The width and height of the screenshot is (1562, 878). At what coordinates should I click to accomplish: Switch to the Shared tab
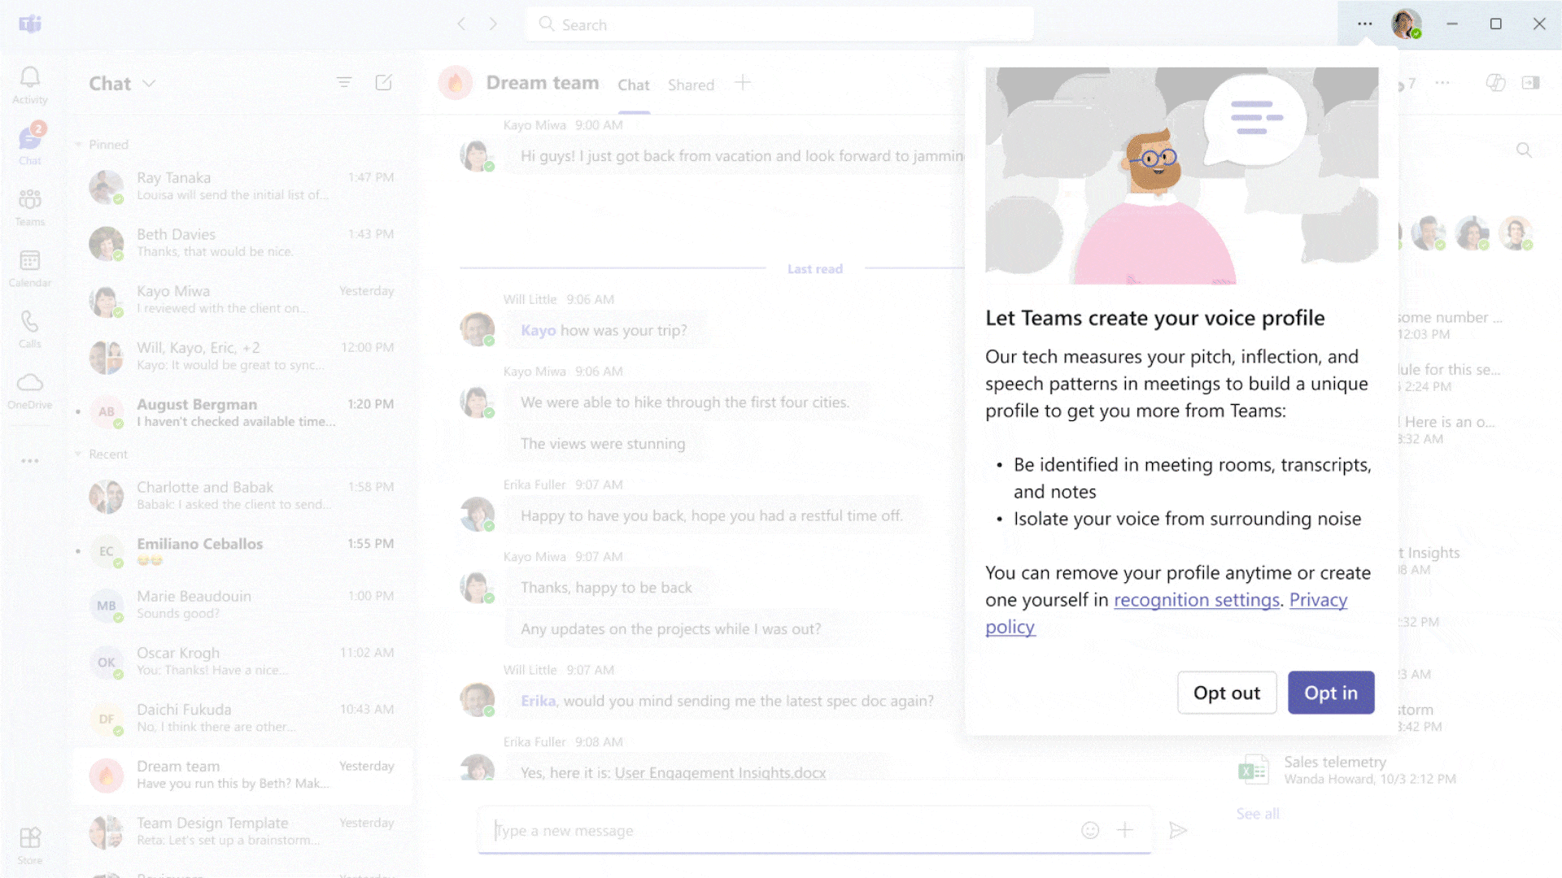[691, 85]
